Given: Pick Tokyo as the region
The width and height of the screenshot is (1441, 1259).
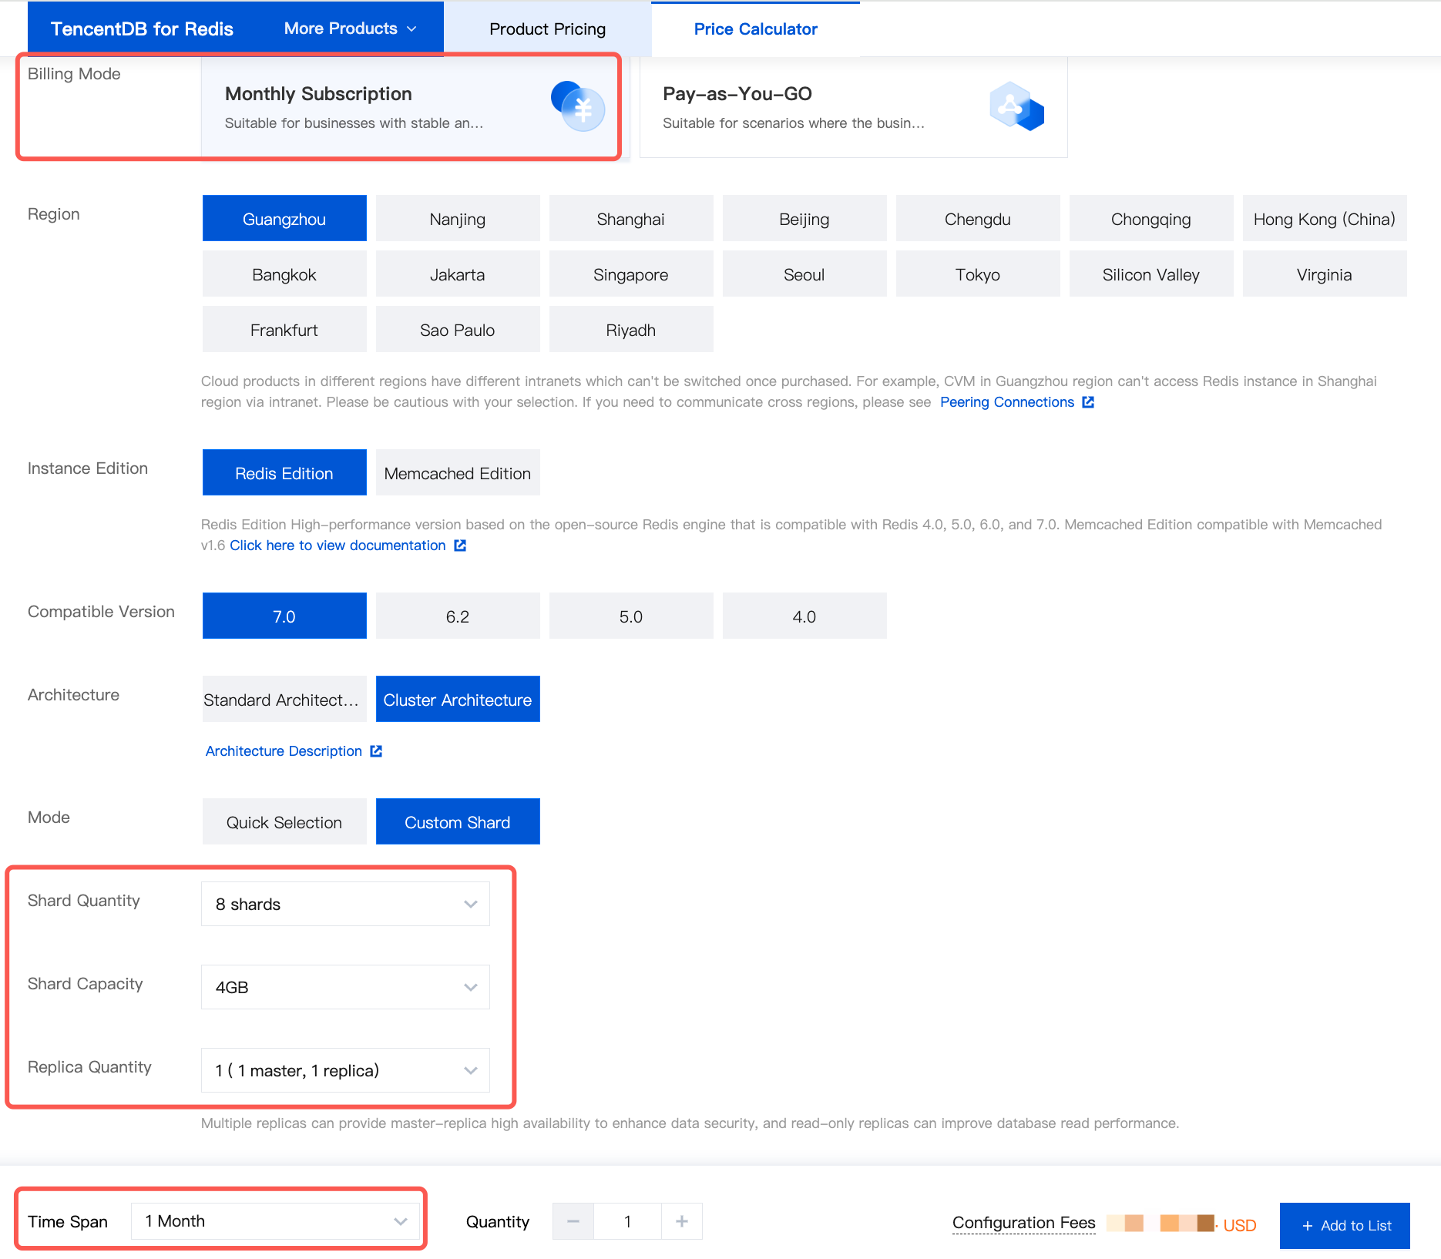Looking at the screenshot, I should pyautogui.click(x=978, y=274).
